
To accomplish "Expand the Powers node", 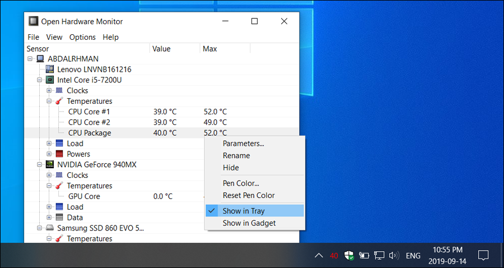I will pyautogui.click(x=49, y=154).
